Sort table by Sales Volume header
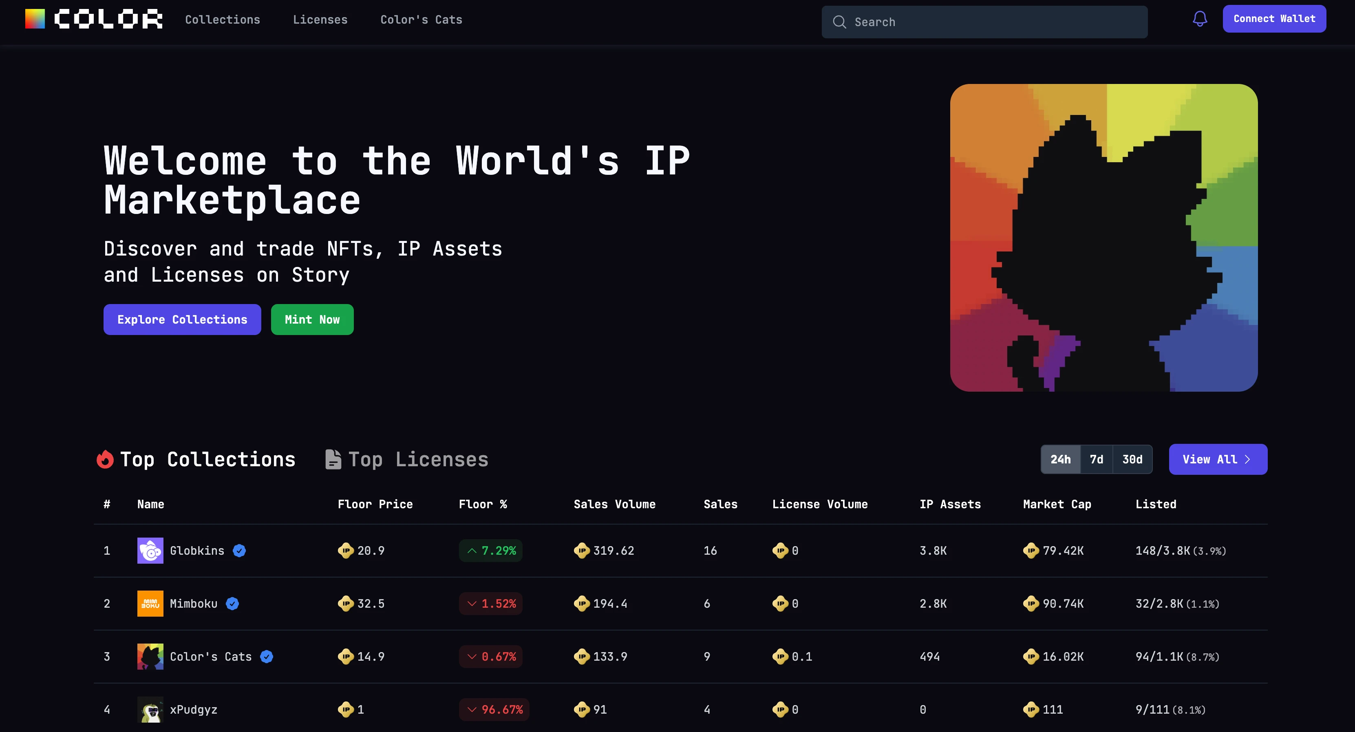The height and width of the screenshot is (732, 1355). pos(614,504)
